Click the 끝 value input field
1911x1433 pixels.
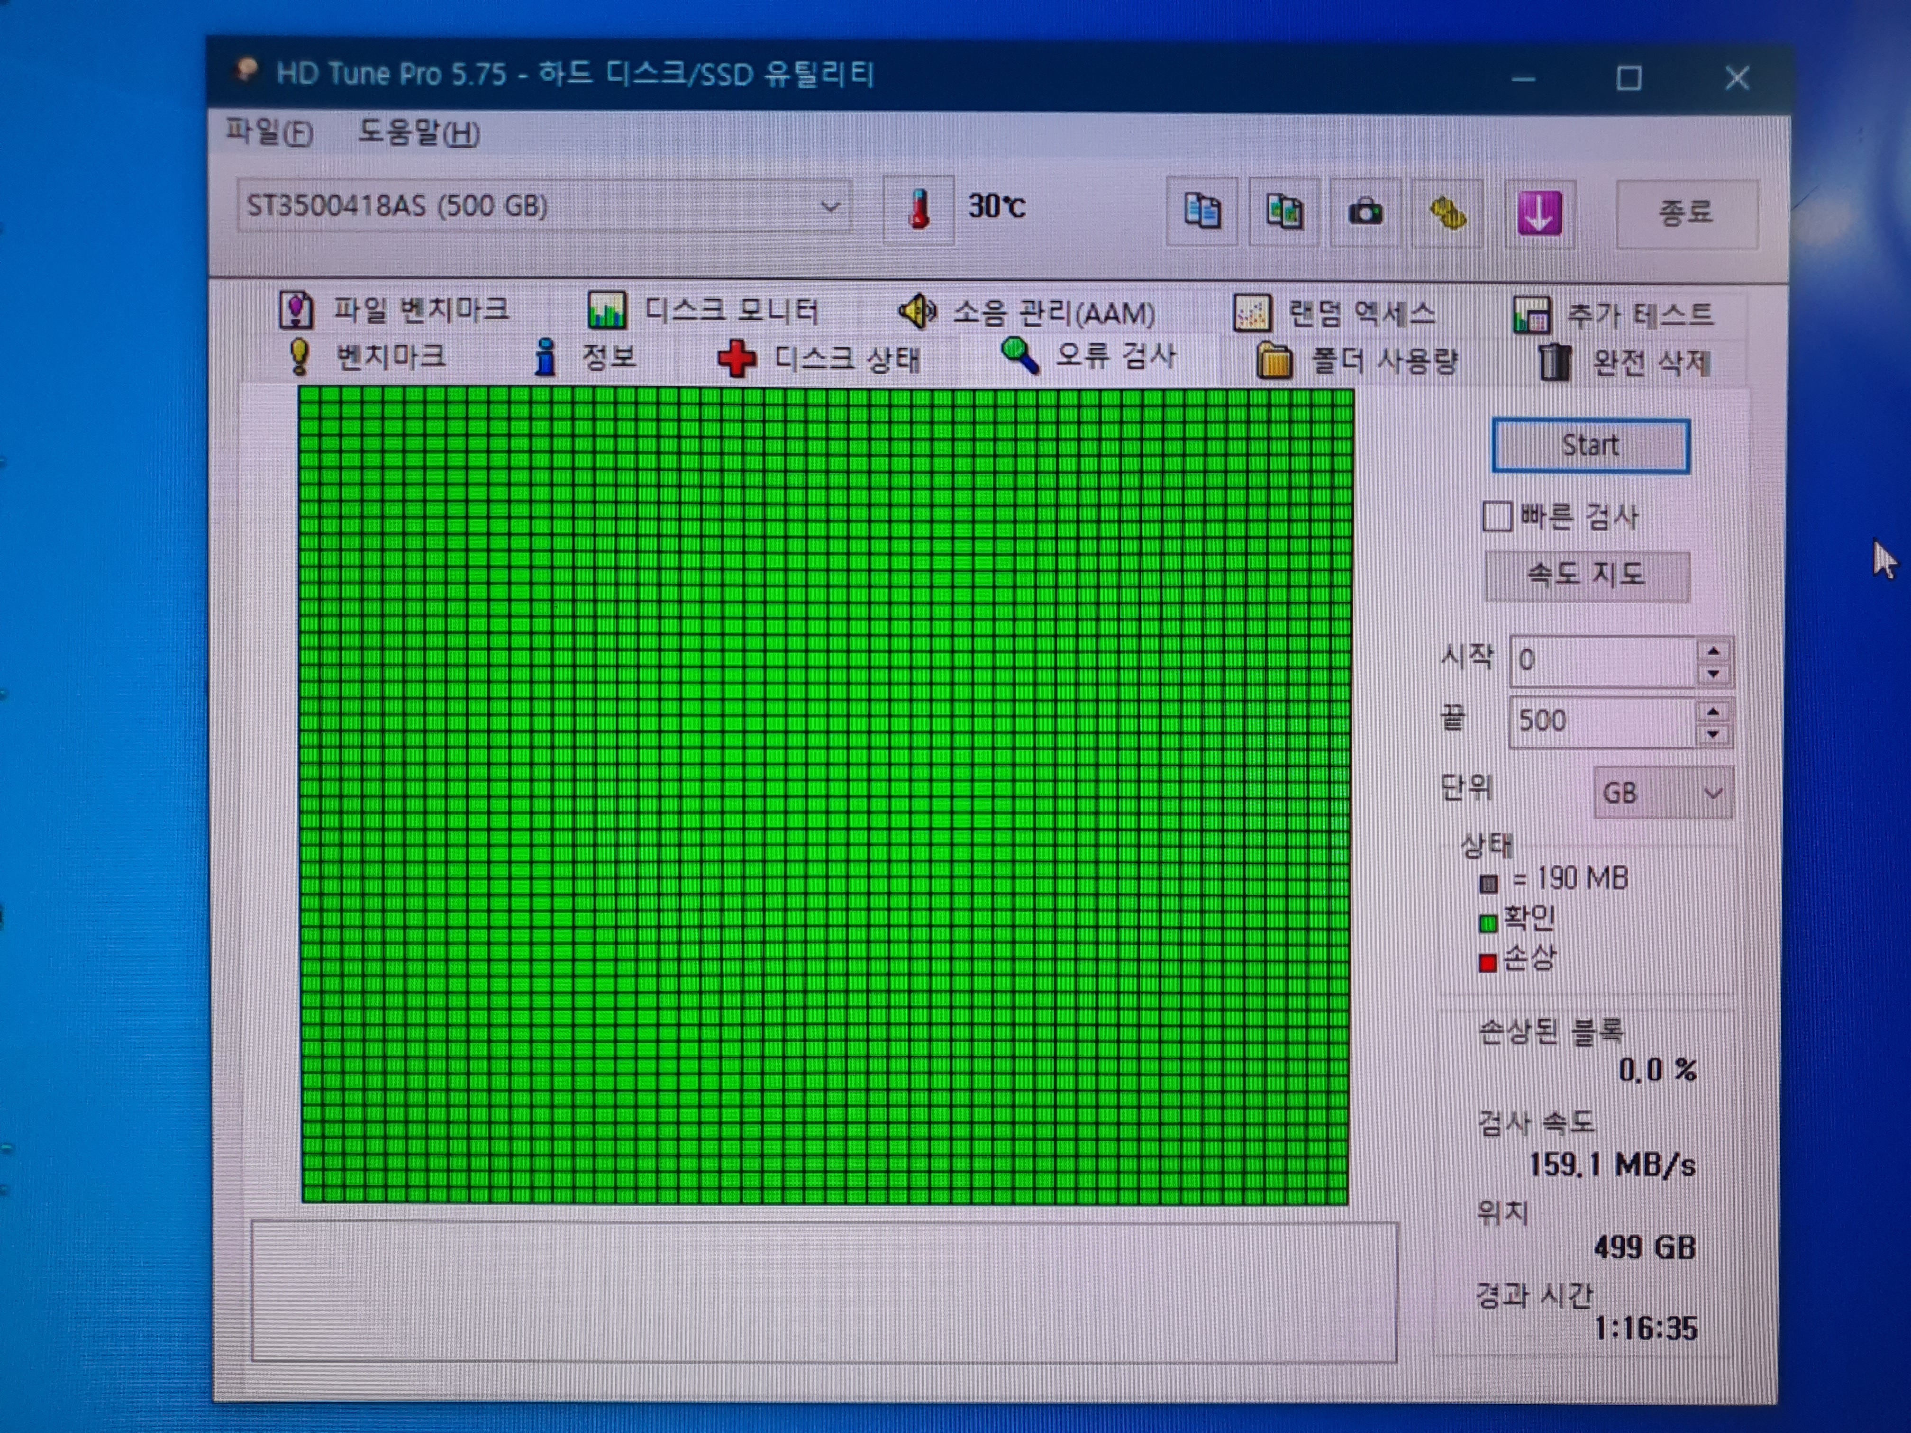[x=1603, y=721]
